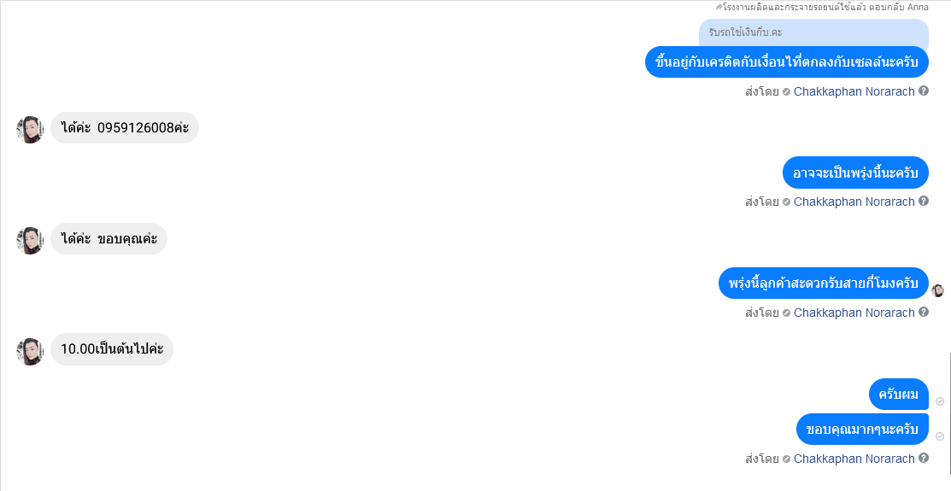Select the quoted reply 'รับรถใช้เงินกี่บ.คะ'
This screenshot has height=491, width=951.
[x=813, y=32]
